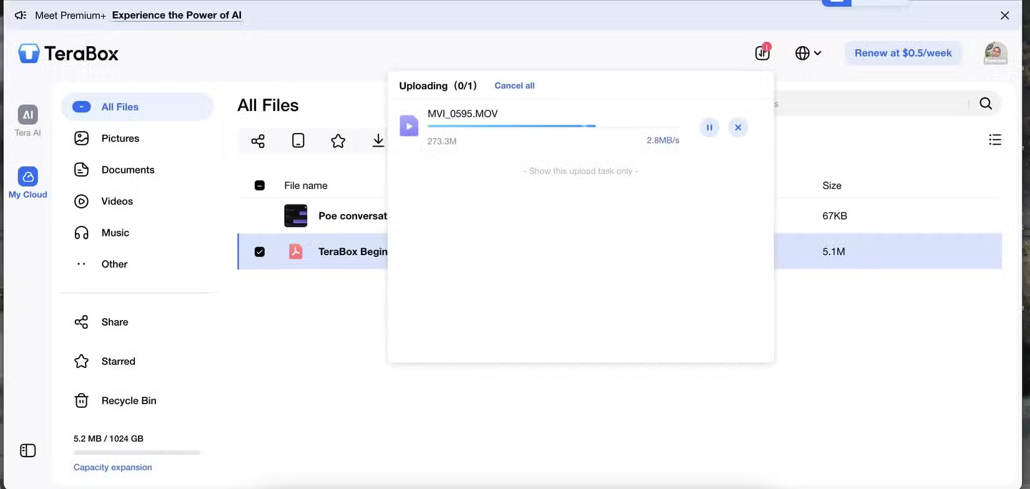1030x489 pixels.
Task: Uncheck the TeraBox Beginner file checkbox
Action: [x=260, y=252]
